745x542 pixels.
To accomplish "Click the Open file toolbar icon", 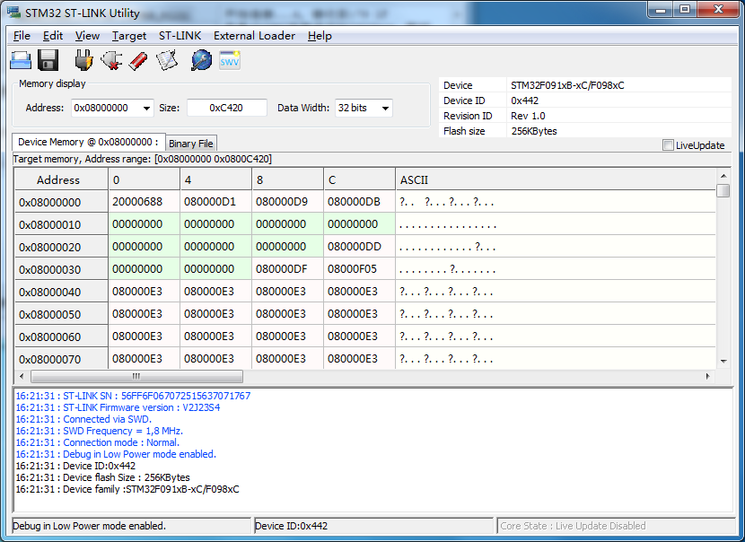I will click(x=21, y=61).
